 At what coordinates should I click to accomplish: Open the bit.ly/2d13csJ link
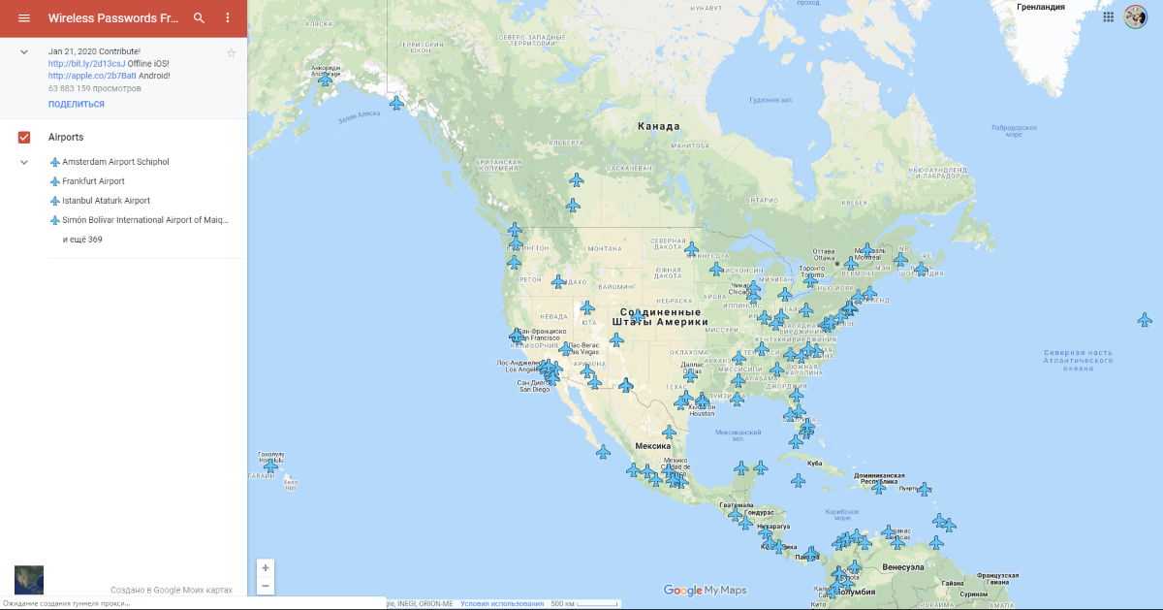click(87, 63)
